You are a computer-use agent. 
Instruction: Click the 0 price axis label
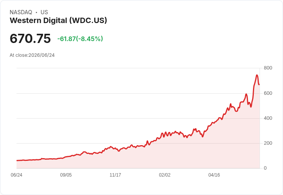tap(265, 168)
